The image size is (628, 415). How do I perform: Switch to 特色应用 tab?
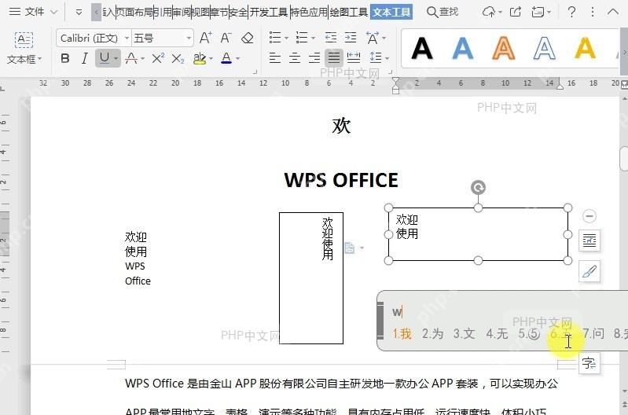click(x=309, y=12)
